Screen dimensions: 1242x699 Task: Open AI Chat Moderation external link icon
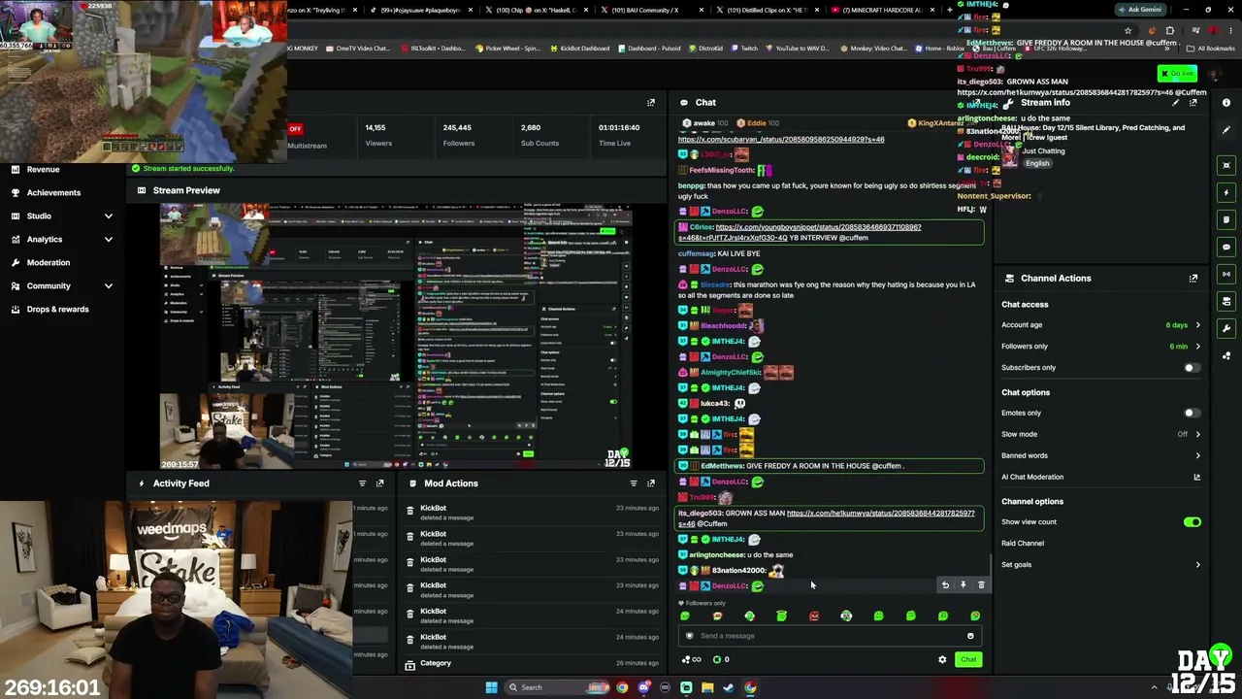pyautogui.click(x=1196, y=478)
